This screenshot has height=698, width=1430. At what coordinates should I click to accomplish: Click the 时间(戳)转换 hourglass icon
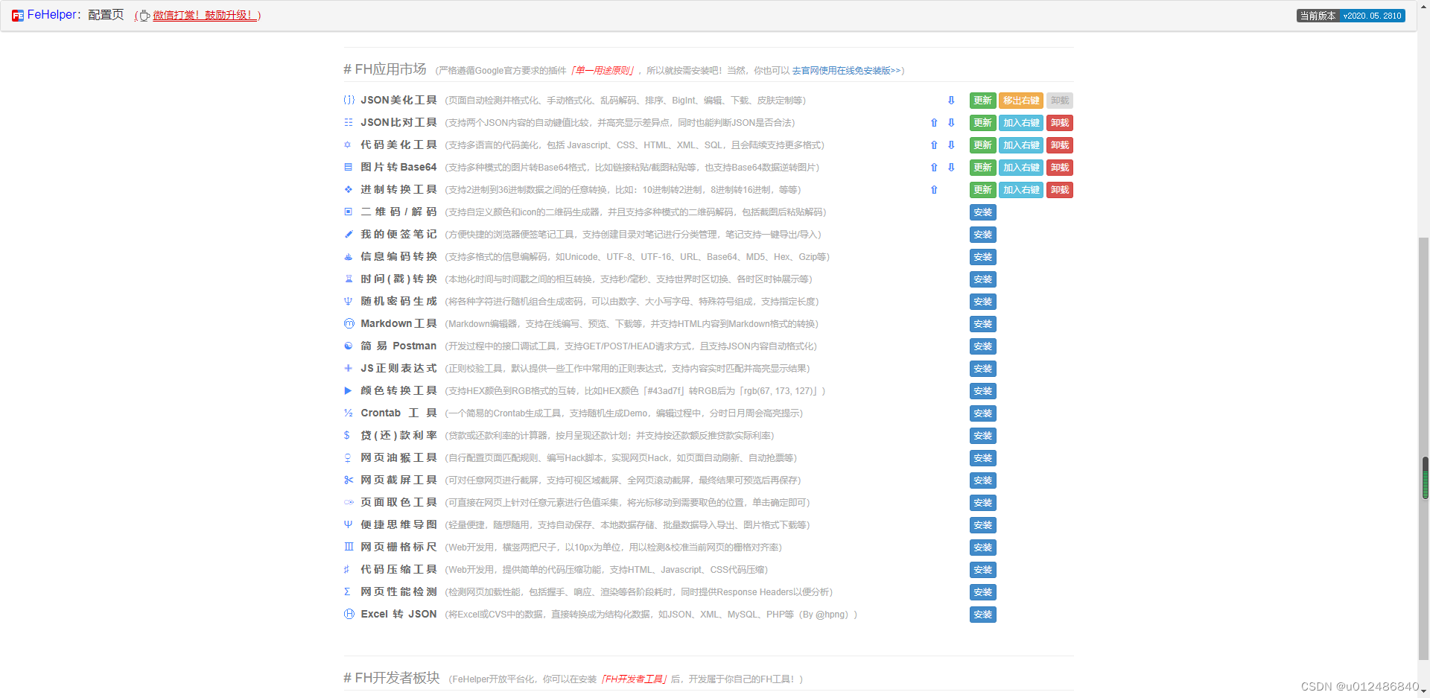point(348,279)
